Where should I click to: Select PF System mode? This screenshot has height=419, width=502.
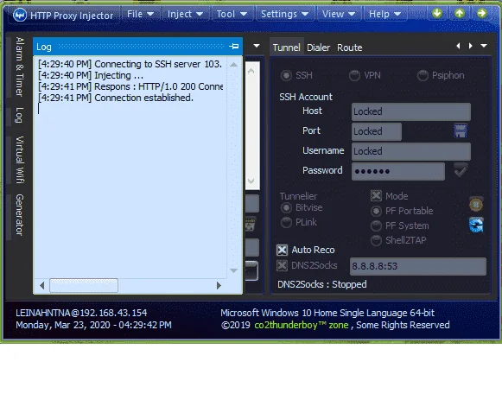[376, 225]
